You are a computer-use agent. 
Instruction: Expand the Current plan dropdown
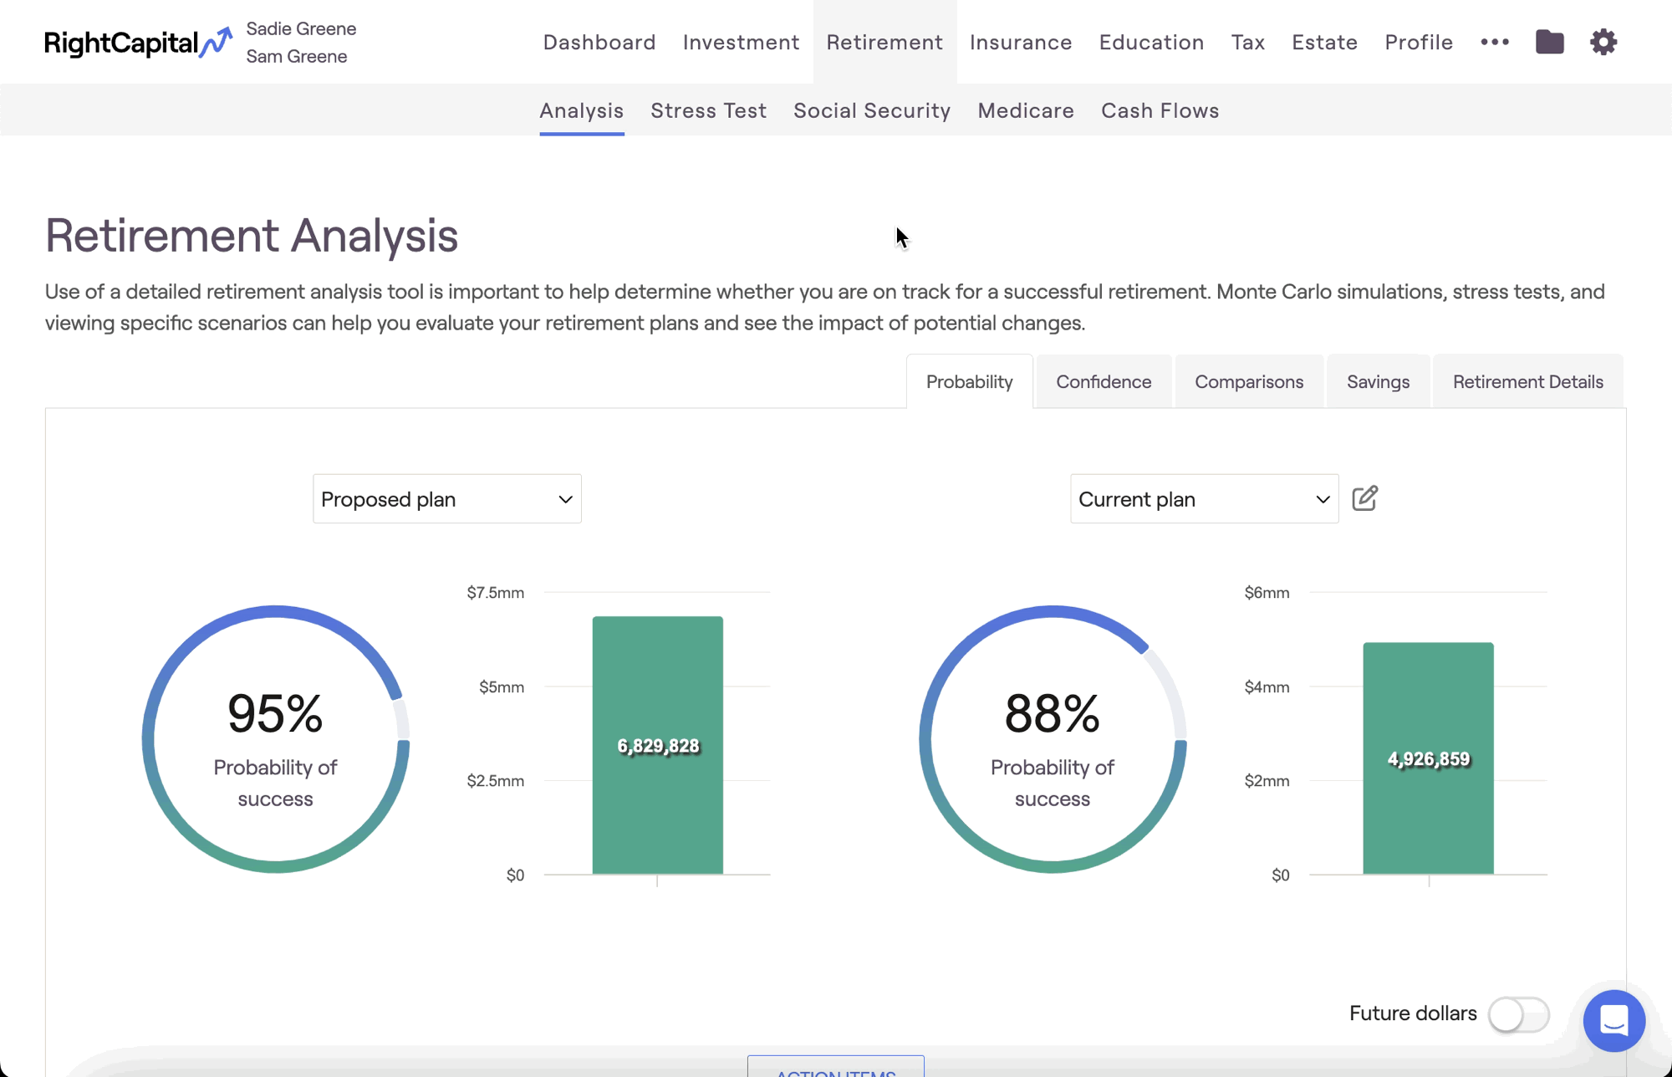click(1204, 499)
